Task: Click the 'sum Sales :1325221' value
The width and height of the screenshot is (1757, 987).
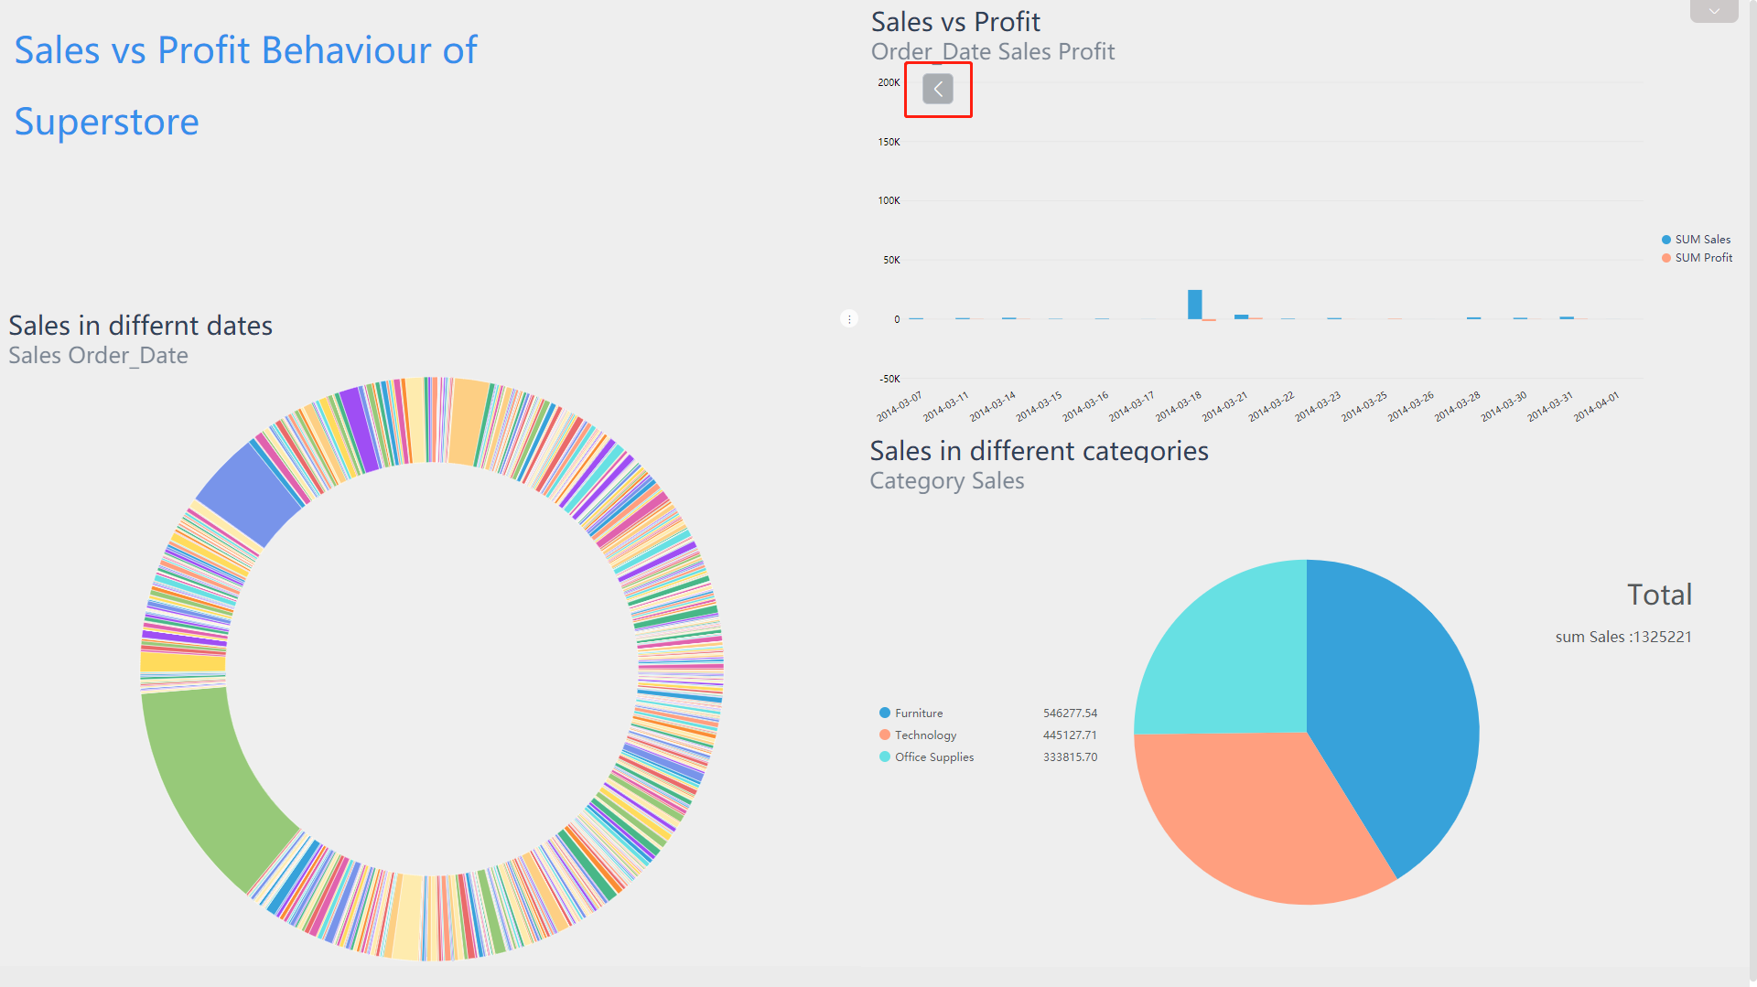Action: point(1623,637)
